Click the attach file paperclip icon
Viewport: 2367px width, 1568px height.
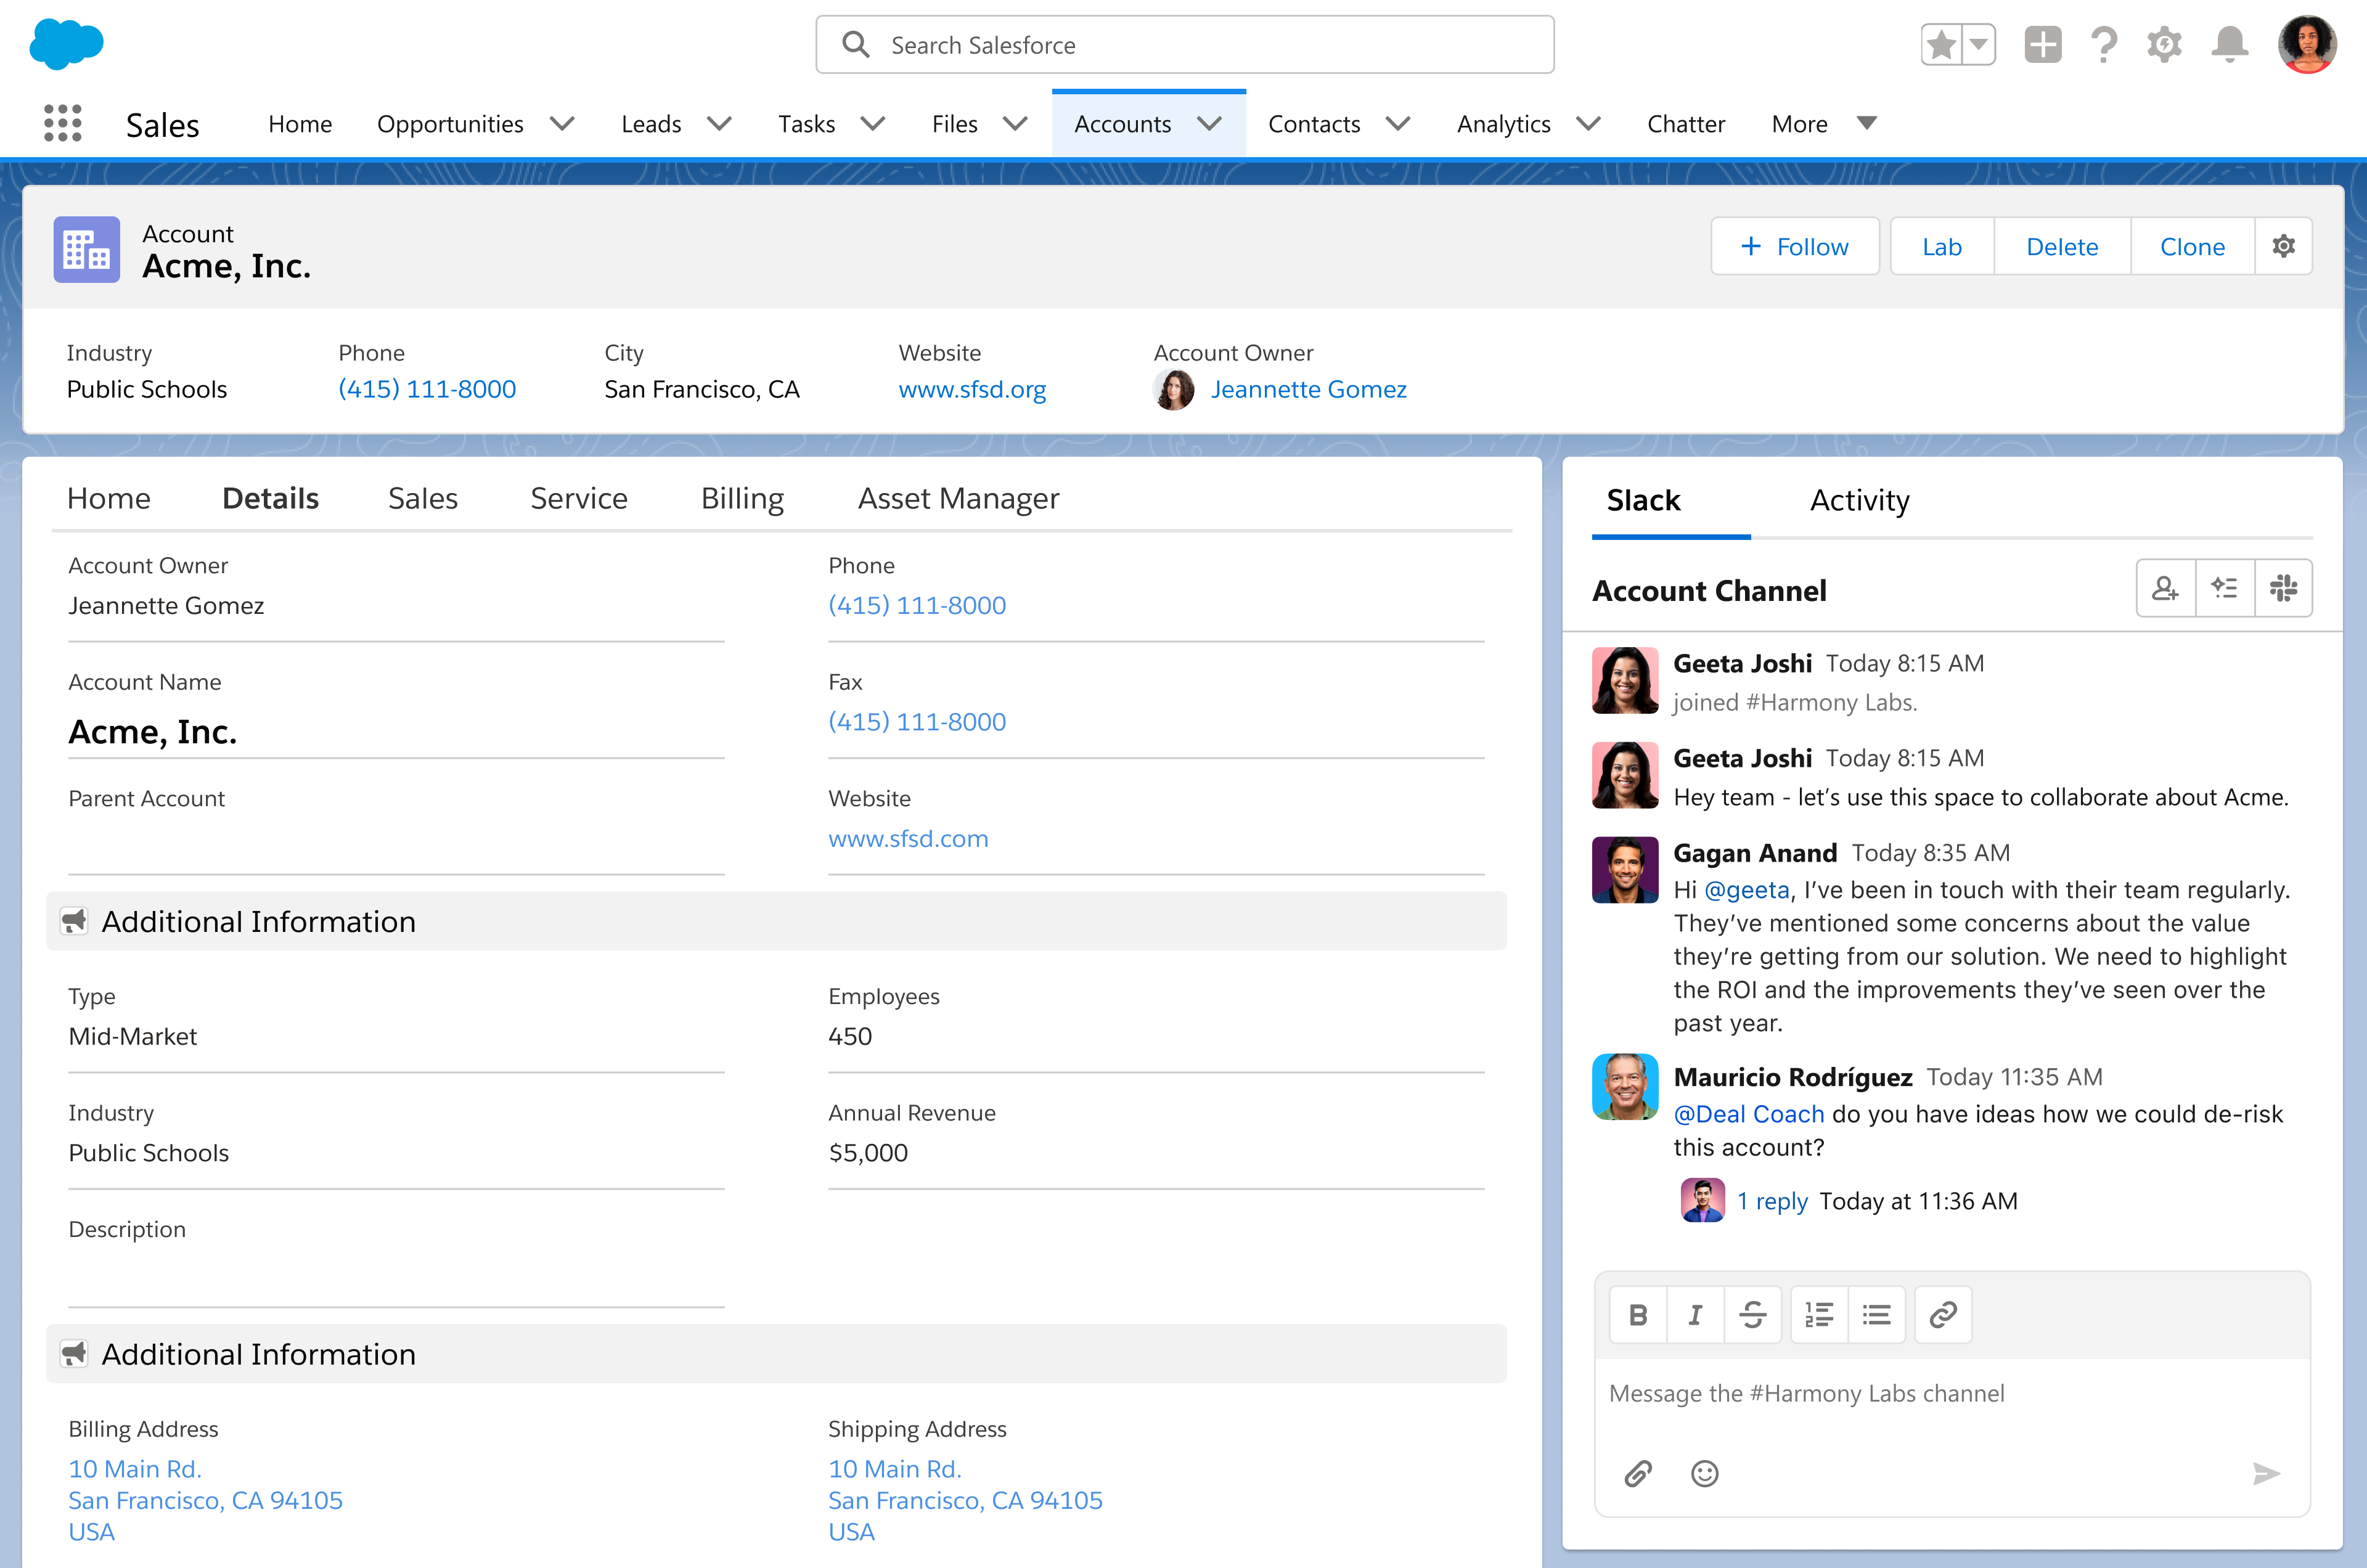(x=1638, y=1473)
